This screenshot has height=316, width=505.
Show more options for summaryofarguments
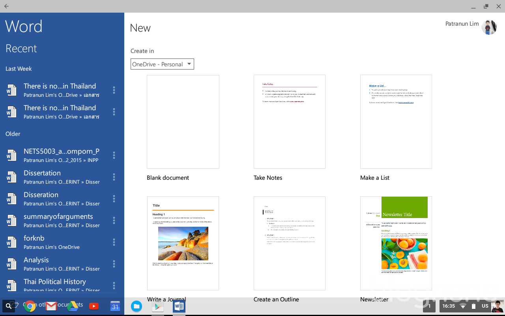pos(114,220)
